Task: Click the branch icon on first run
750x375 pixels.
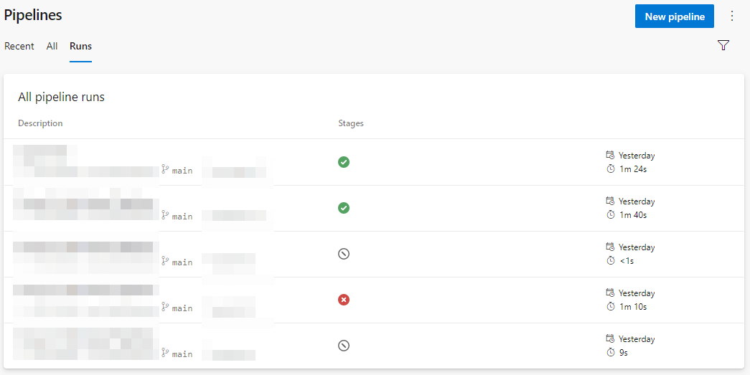Action: (165, 170)
